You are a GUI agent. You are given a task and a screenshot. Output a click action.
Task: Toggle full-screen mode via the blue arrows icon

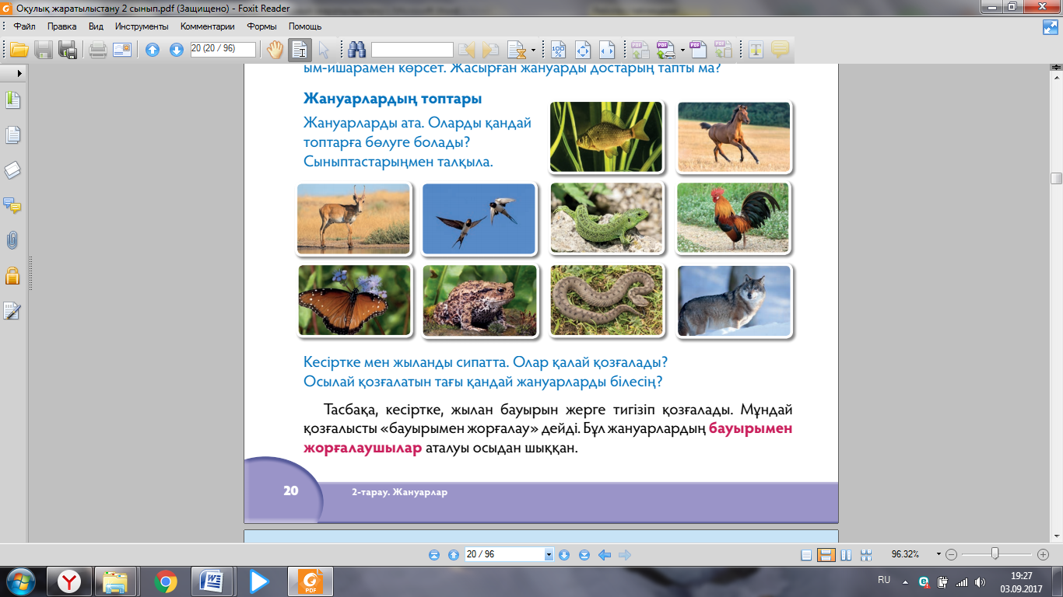[x=1050, y=26]
